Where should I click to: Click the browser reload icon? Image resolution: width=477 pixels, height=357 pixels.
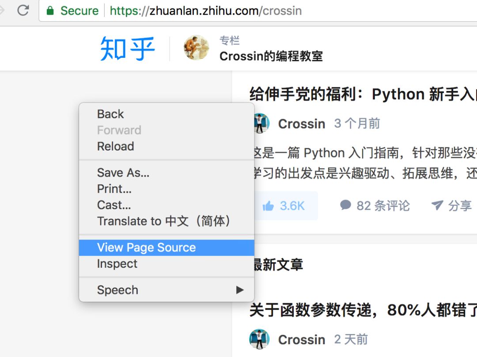[x=23, y=10]
